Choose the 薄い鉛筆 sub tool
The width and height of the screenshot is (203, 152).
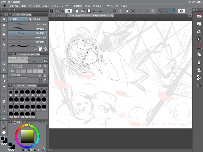[x=27, y=29]
